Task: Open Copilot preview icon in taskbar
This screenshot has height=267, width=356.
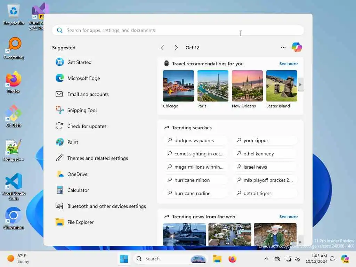Action: pyautogui.click(x=345, y=259)
